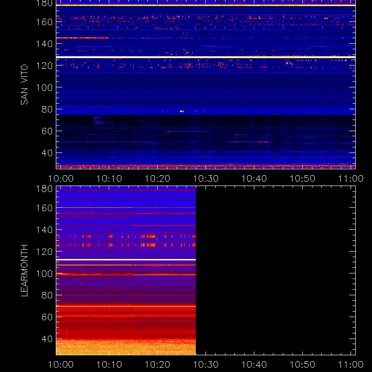This screenshot has height=372, width=372.
Task: Pick the 100 frequency label on Learmonth plot
Action: 44,273
